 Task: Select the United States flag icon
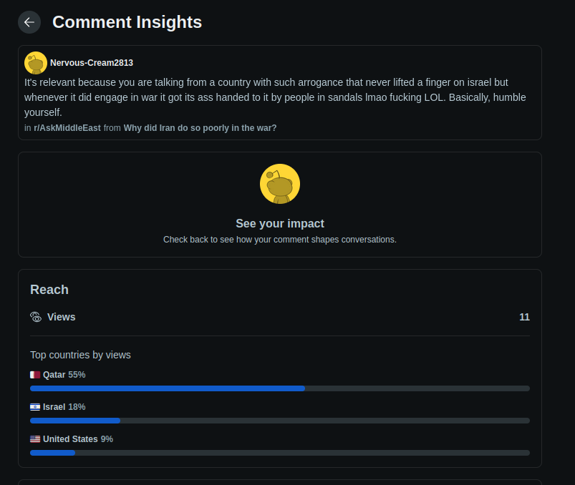click(x=35, y=439)
